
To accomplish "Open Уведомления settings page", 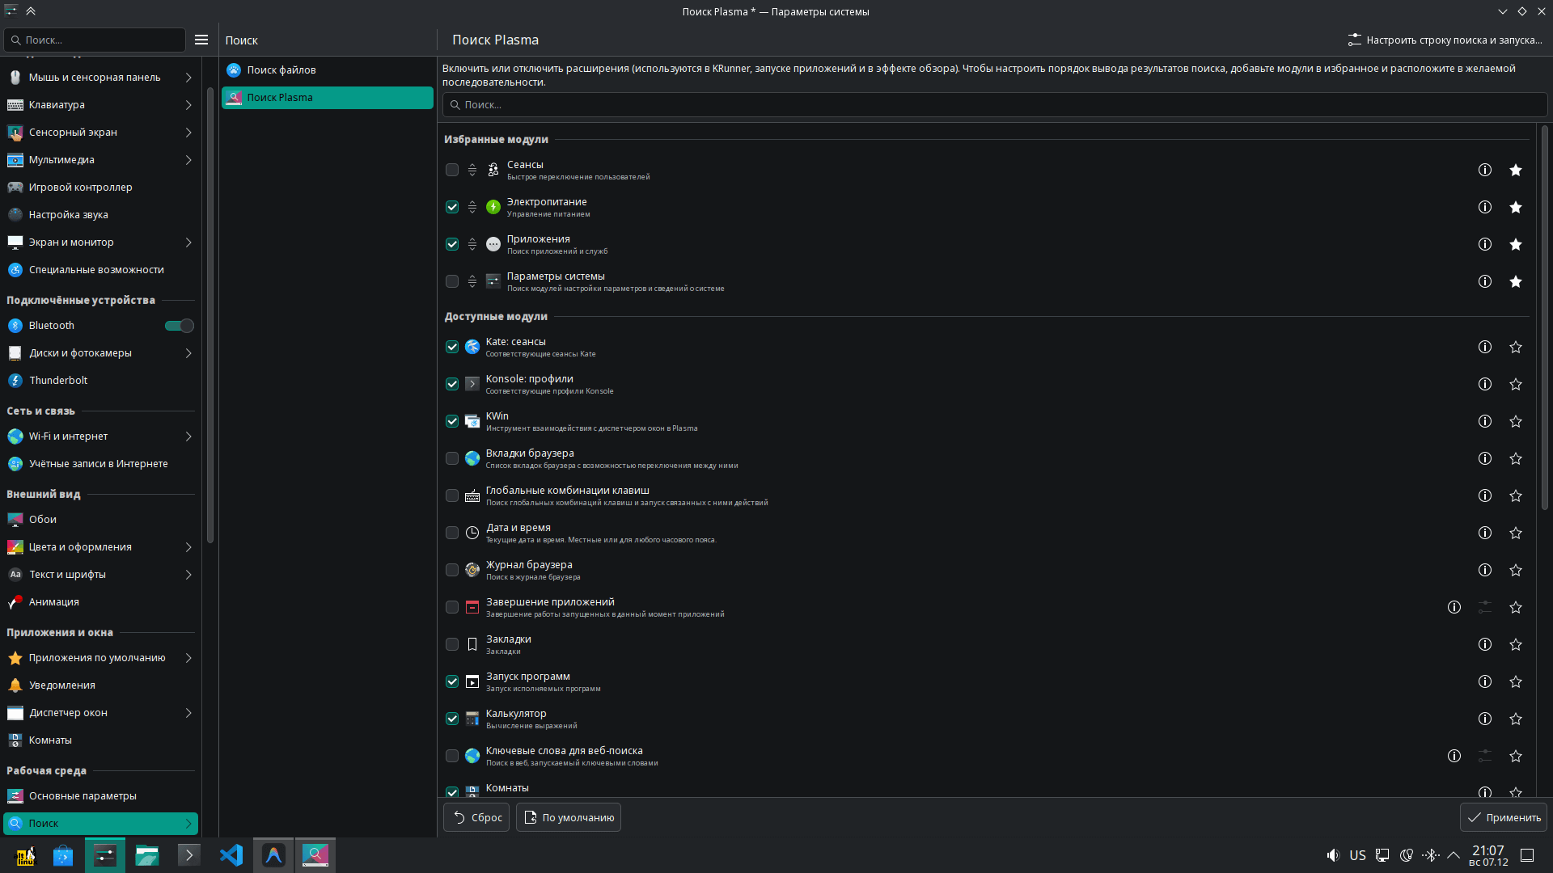I will (62, 685).
